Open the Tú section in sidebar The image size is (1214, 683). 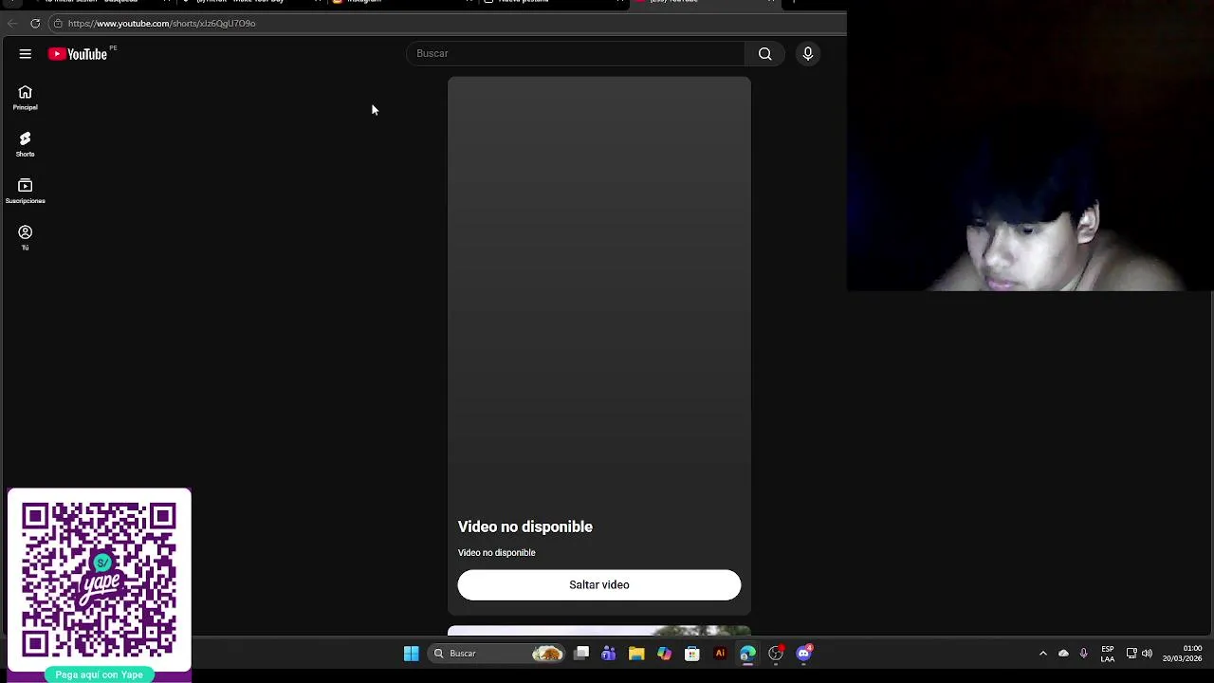pos(26,237)
